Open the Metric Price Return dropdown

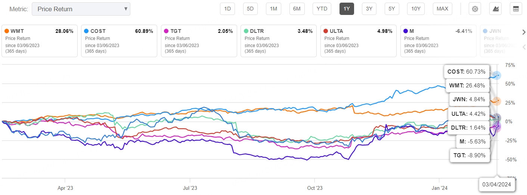tap(81, 9)
